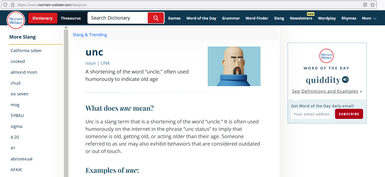Image resolution: width=385 pixels, height=177 pixels.
Task: Toggle reader view icon in address bar
Action: pyautogui.click(x=365, y=5)
